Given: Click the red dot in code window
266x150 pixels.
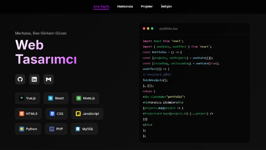Looking at the screenshot, I should click(x=144, y=29).
